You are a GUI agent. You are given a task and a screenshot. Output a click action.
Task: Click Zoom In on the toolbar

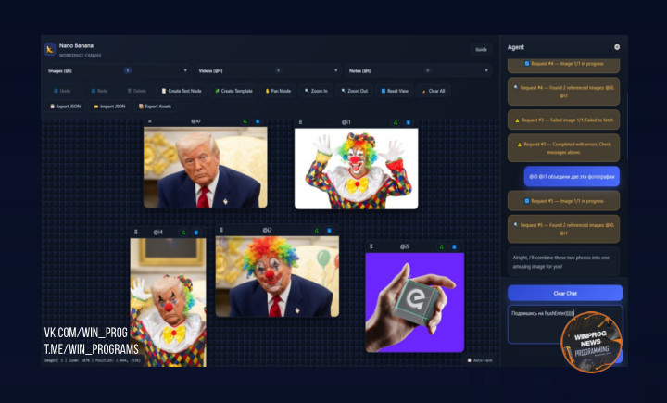tap(316, 91)
